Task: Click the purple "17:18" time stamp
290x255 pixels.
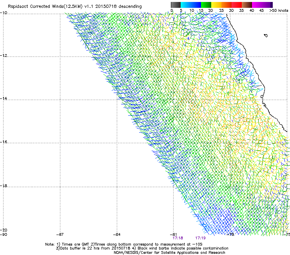Action: (x=178, y=238)
